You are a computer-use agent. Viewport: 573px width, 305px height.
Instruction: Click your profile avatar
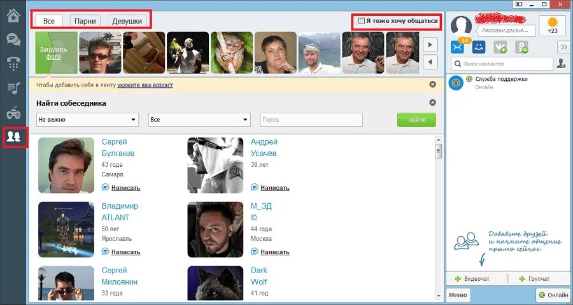[x=461, y=26]
